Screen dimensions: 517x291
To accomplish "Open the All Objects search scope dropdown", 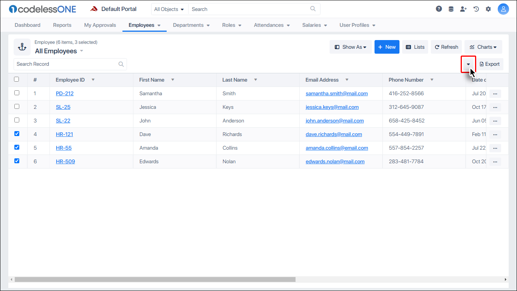I will pyautogui.click(x=169, y=9).
